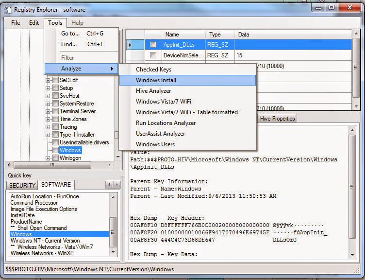Choose Find... from Tools menu
Image resolution: width=365 pixels, height=280 pixels.
82,44
